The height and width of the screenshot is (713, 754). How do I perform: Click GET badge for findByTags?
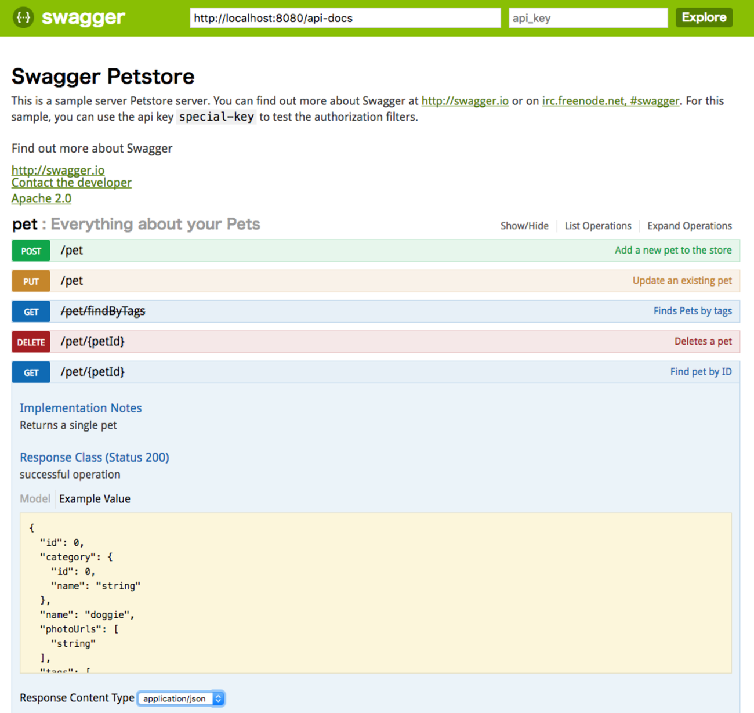click(x=31, y=312)
